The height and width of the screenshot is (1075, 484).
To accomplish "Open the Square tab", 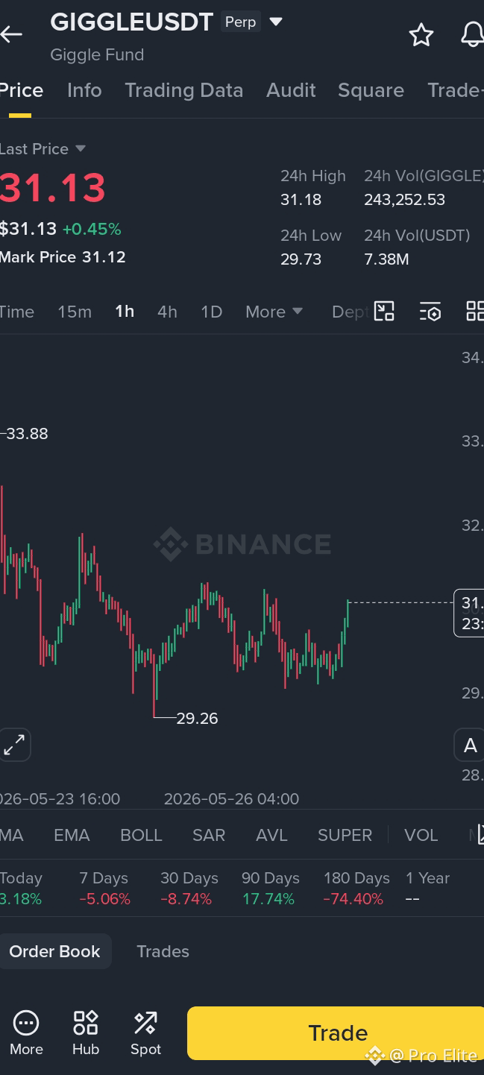I will (x=371, y=90).
